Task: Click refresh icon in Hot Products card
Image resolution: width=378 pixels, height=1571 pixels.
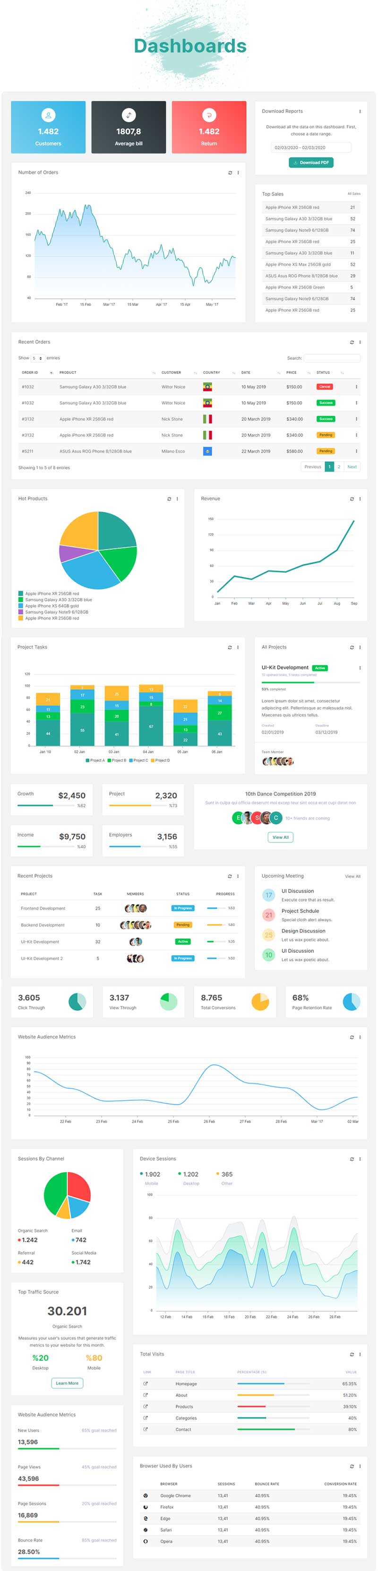Action: (x=169, y=499)
